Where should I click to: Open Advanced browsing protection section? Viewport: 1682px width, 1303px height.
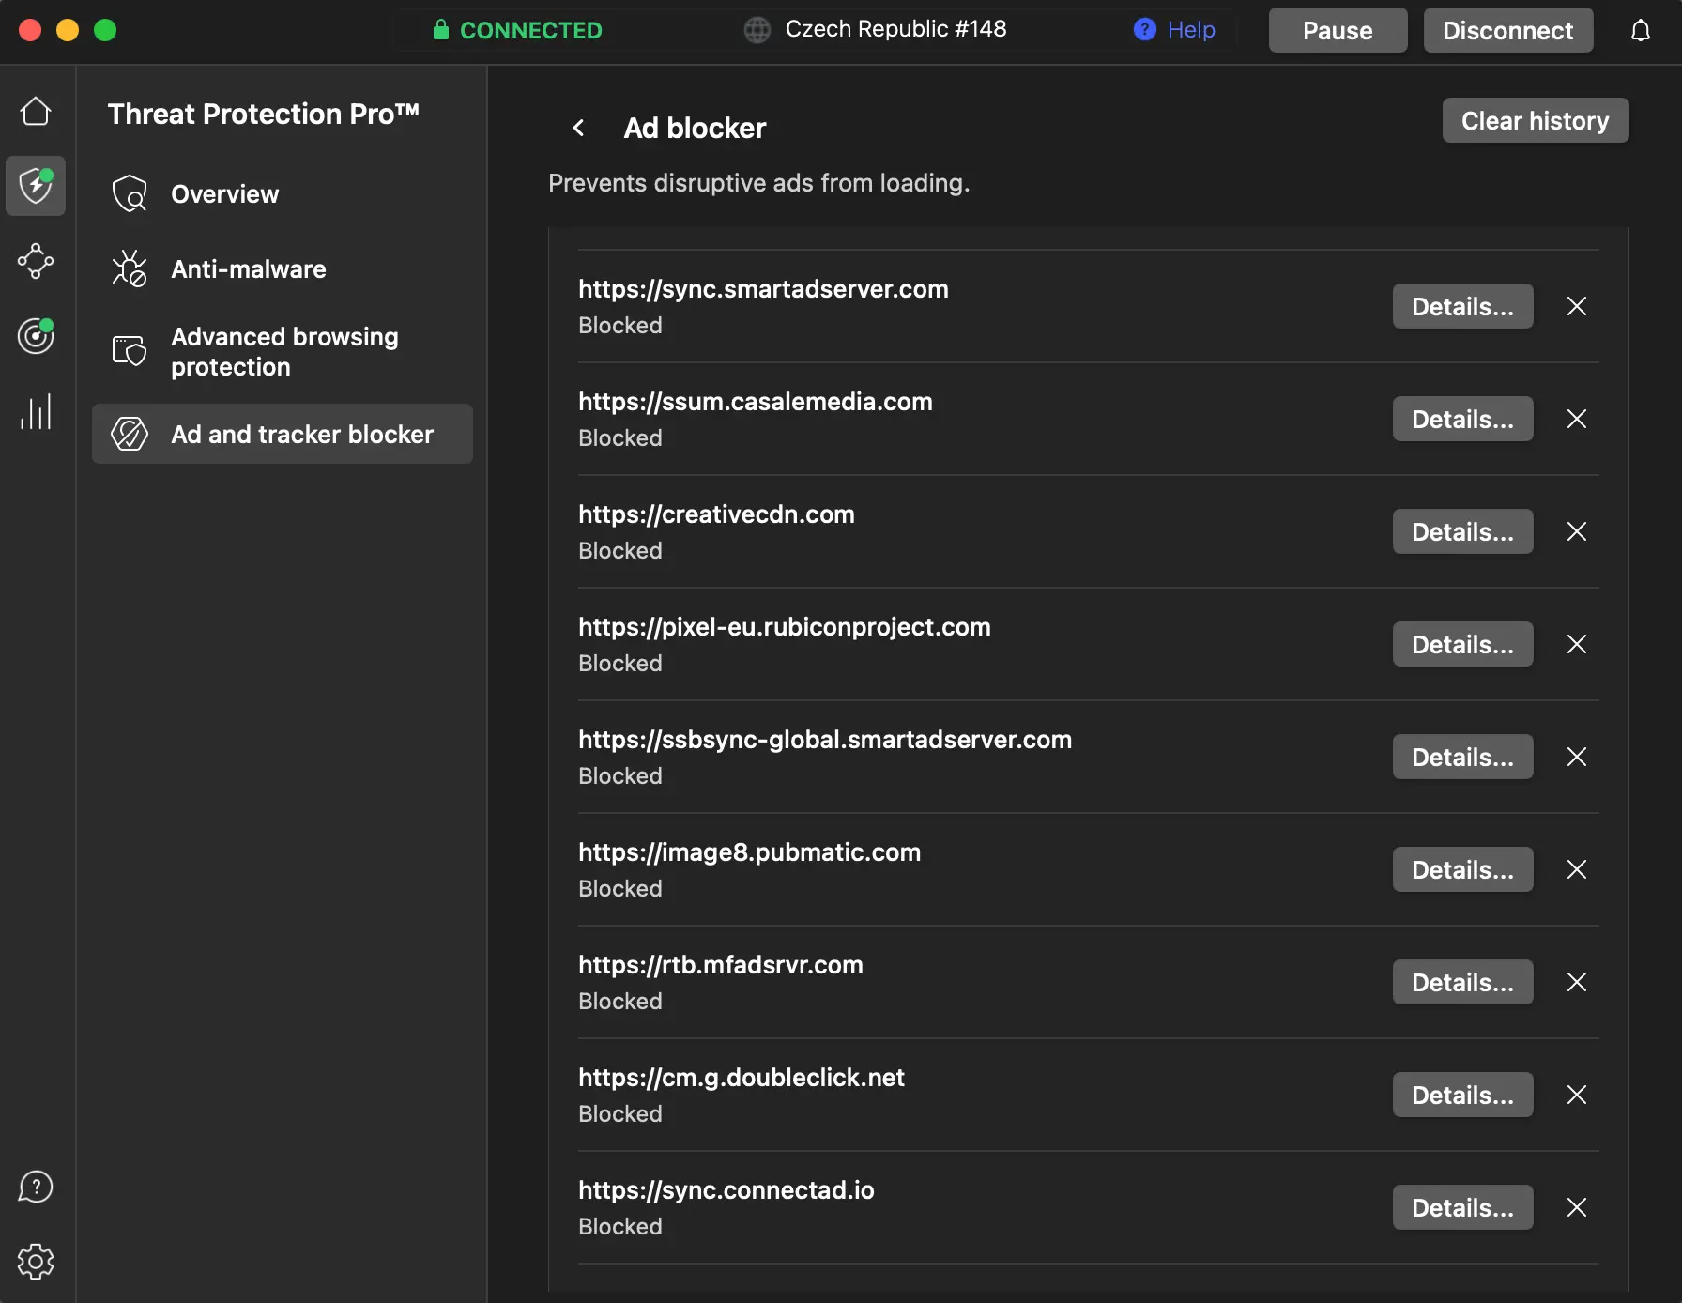(283, 351)
